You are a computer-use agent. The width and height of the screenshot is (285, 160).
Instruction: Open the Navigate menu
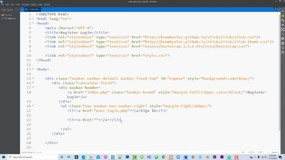click(x=25, y=4)
